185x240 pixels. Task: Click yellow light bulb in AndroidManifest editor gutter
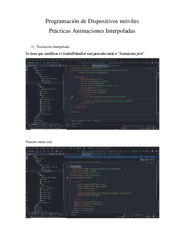(72, 97)
